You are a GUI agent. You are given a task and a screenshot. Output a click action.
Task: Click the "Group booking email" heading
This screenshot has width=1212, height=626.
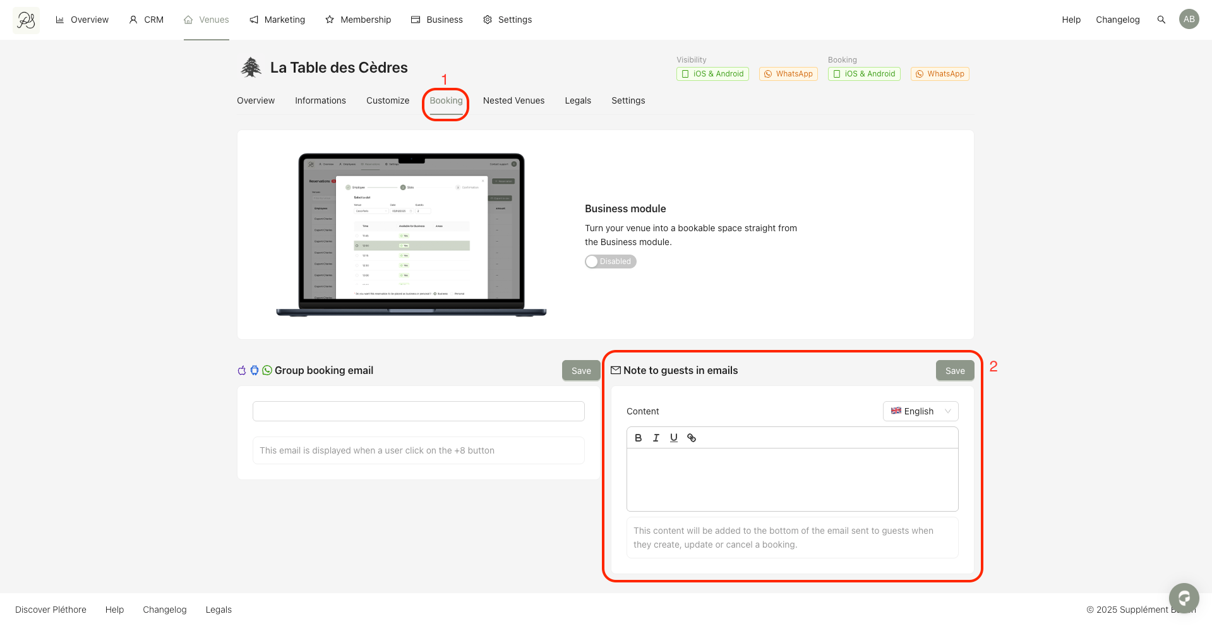click(324, 370)
